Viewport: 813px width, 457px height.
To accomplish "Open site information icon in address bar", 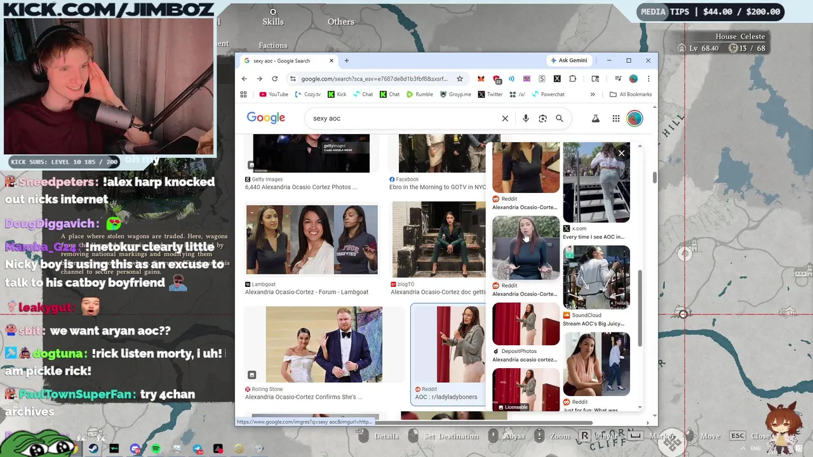I will [293, 79].
